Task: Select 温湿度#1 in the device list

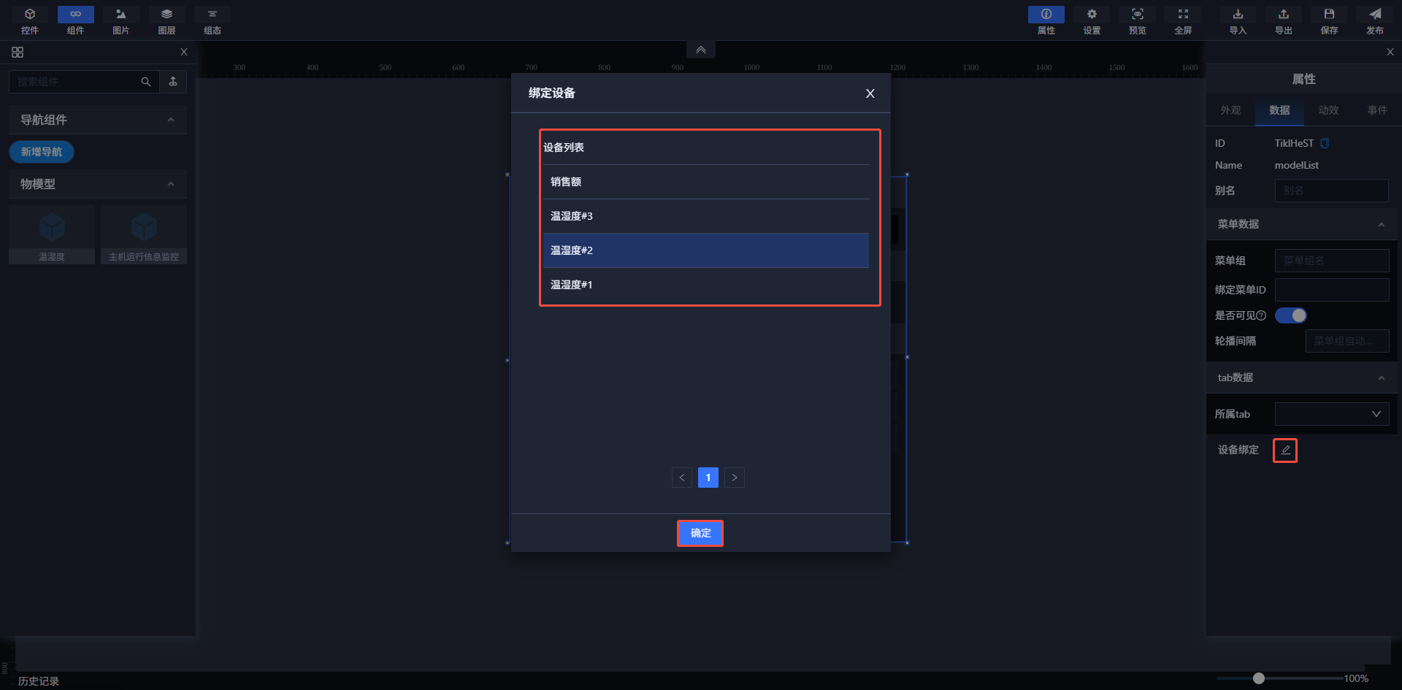Action: point(706,285)
